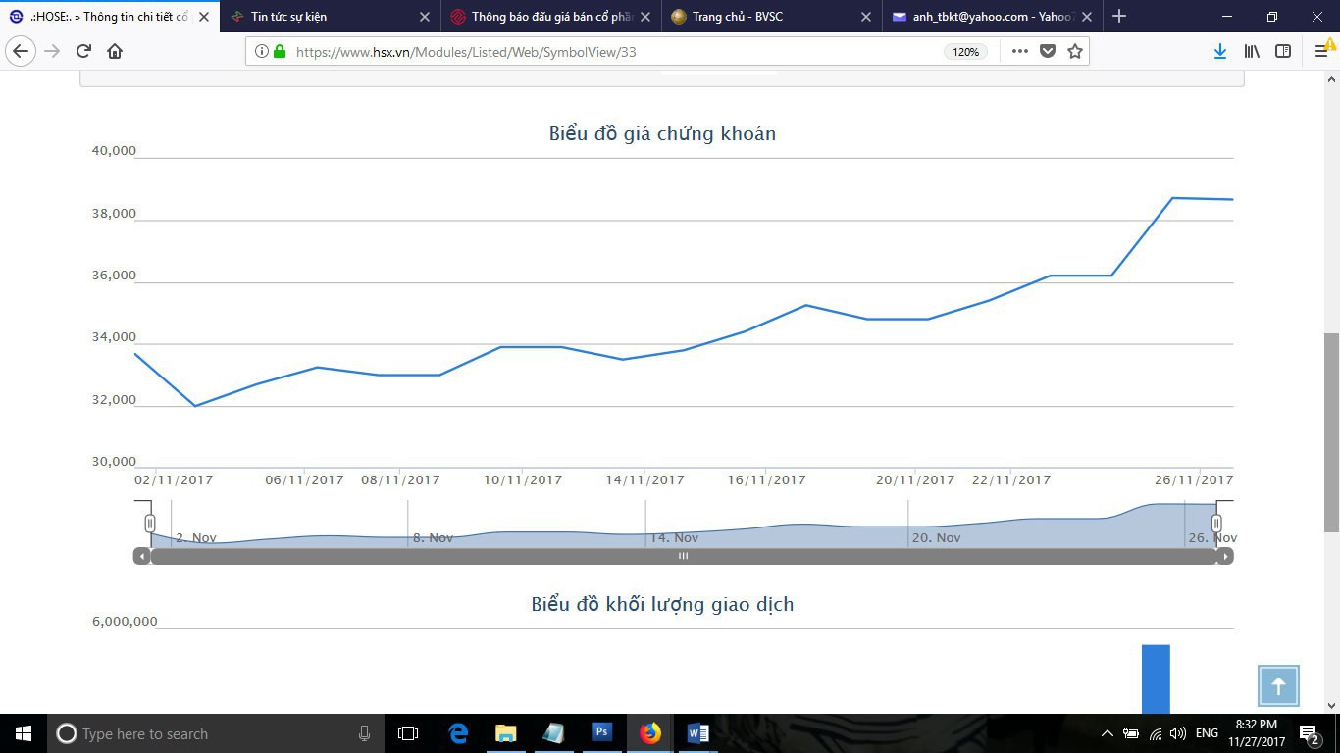The width and height of the screenshot is (1340, 753).
Task: Open the Pocket save icon in address bar
Action: coord(1048,52)
